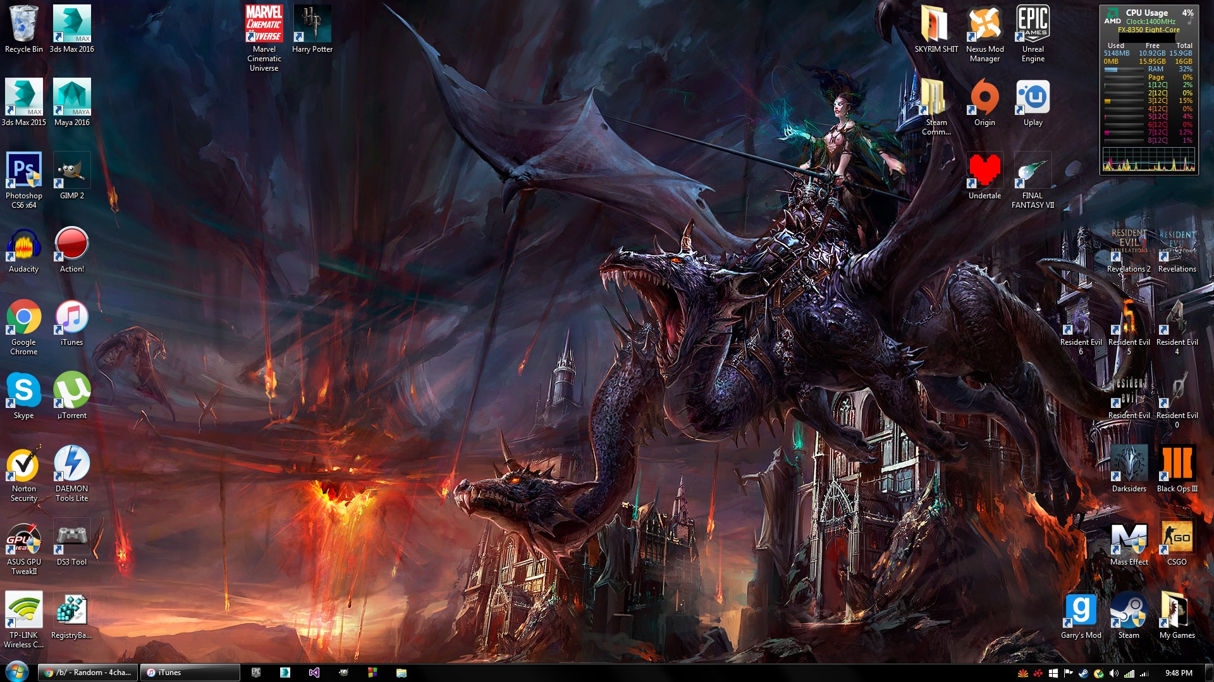Viewport: 1214px width, 682px height.
Task: Select the DAEMON Tools Lite shortcut
Action: (72, 473)
